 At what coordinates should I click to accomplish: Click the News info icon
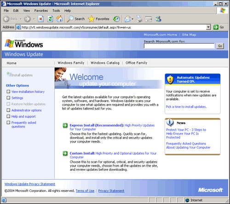pos(170,122)
